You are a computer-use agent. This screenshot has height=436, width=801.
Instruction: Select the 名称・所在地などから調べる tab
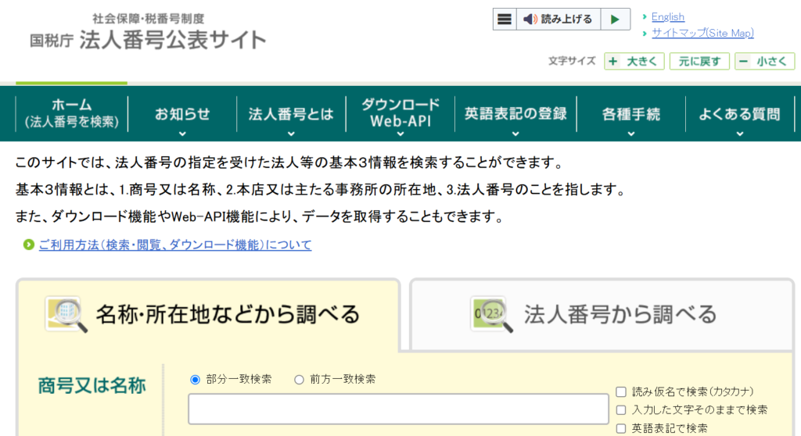click(207, 314)
